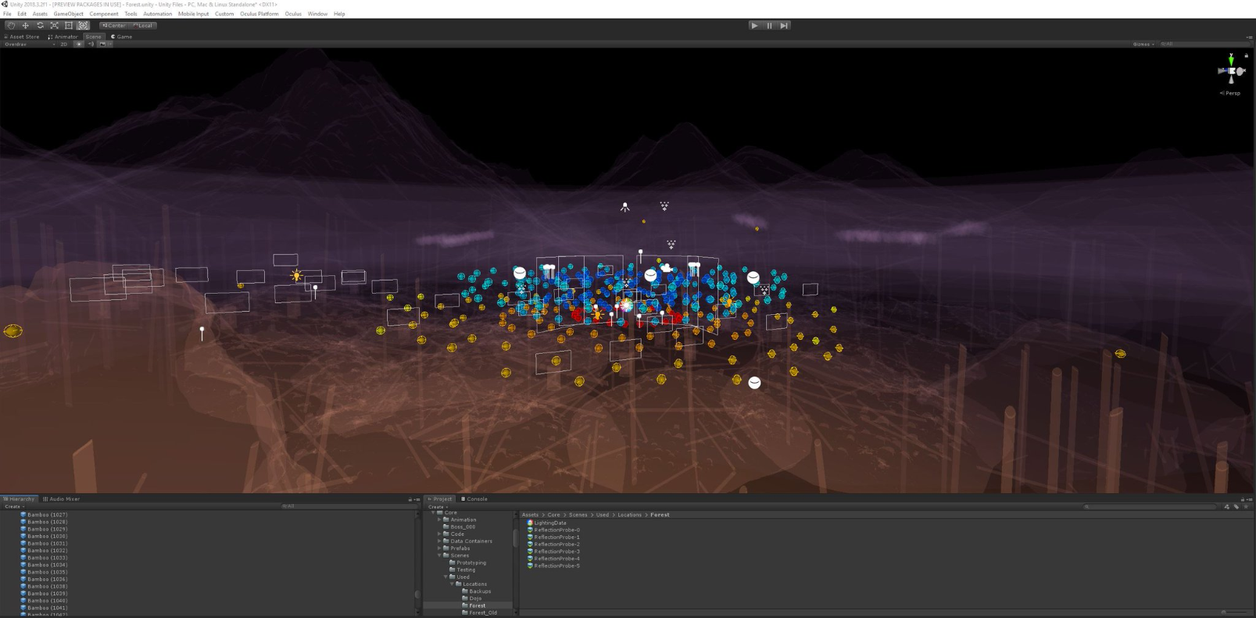The height and width of the screenshot is (618, 1256).
Task: Click the Play button
Action: tap(754, 26)
